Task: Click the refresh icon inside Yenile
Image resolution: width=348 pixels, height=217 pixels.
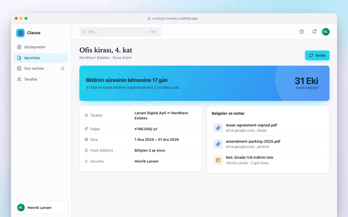Action: pyautogui.click(x=311, y=55)
